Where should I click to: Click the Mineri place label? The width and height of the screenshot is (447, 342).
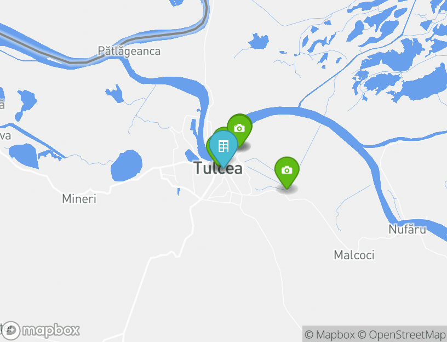click(x=79, y=199)
